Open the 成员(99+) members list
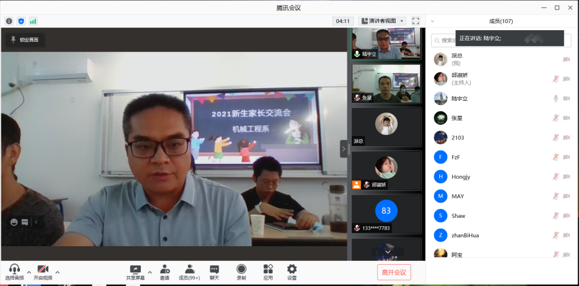Viewport: 579px width, 286px height. 190,269
